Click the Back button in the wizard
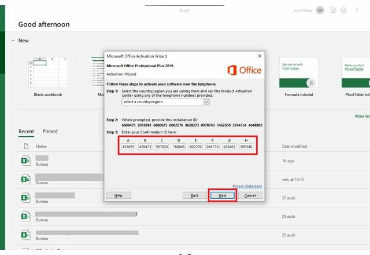The width and height of the screenshot is (370, 255). [195, 195]
